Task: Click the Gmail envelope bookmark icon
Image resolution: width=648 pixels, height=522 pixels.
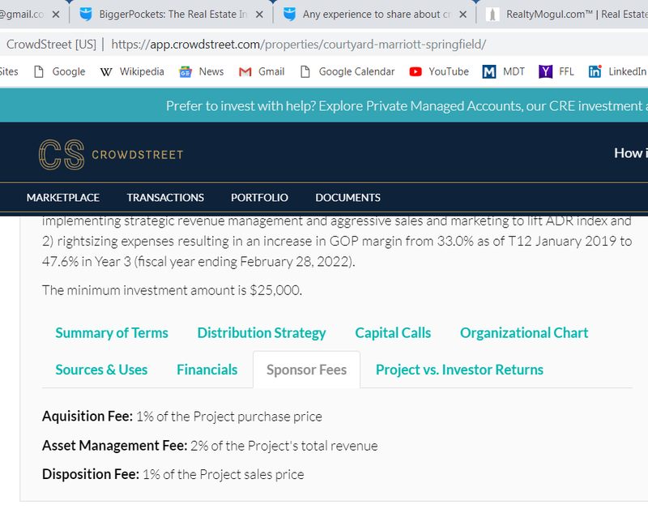Action: 245,72
